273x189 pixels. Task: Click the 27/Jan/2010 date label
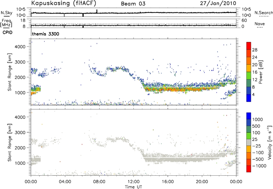pos(218,3)
